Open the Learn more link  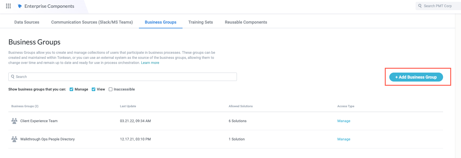pyautogui.click(x=150, y=63)
